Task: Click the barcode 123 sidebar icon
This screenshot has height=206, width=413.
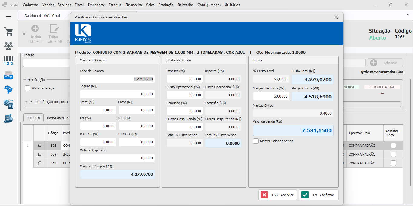Action: pos(8,60)
